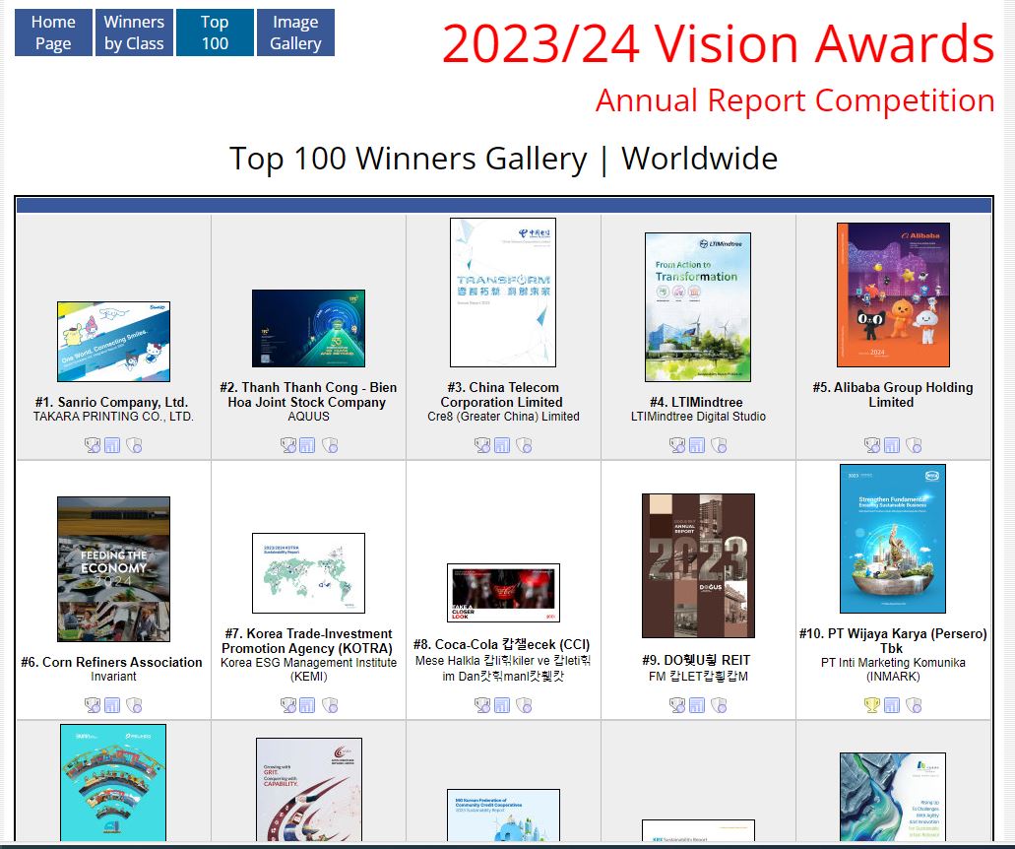This screenshot has width=1015, height=849.
Task: Click the shield icon under Sanrio Company
Action: (134, 445)
